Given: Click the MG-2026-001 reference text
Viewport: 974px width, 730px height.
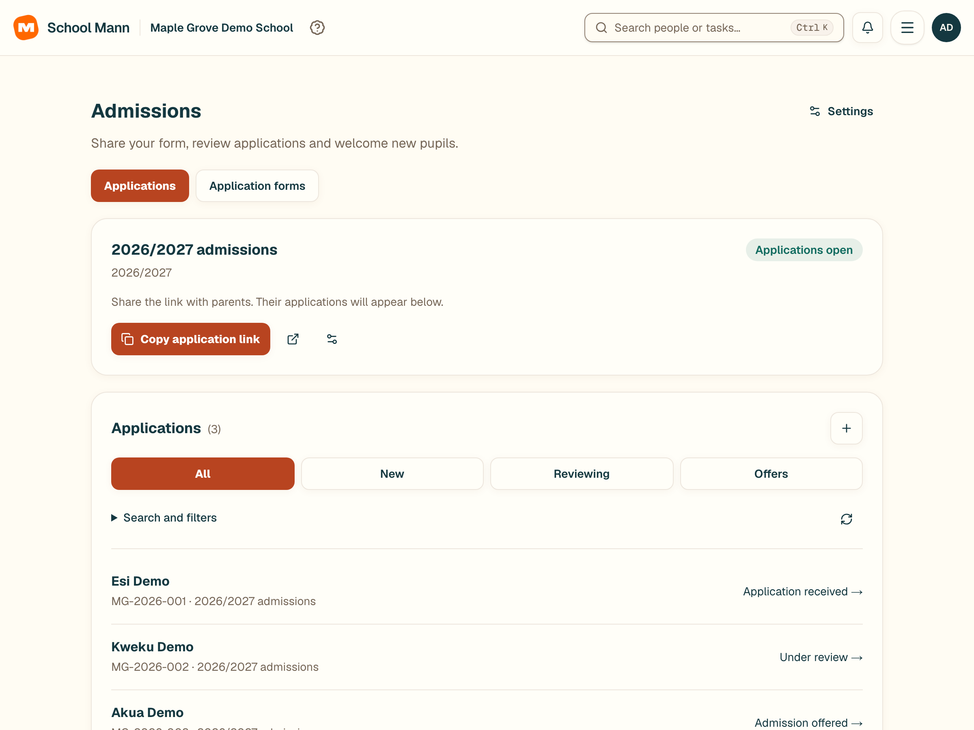Looking at the screenshot, I should [149, 601].
